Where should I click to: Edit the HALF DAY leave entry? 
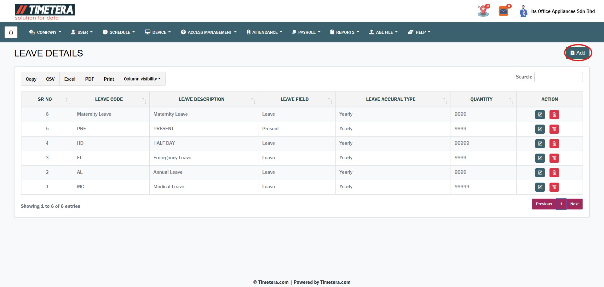point(540,143)
